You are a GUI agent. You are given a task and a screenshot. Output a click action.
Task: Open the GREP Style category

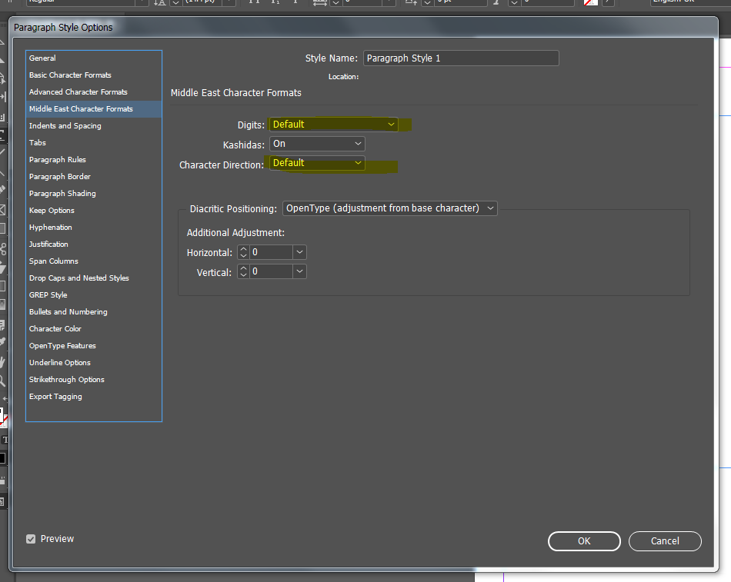click(94, 295)
